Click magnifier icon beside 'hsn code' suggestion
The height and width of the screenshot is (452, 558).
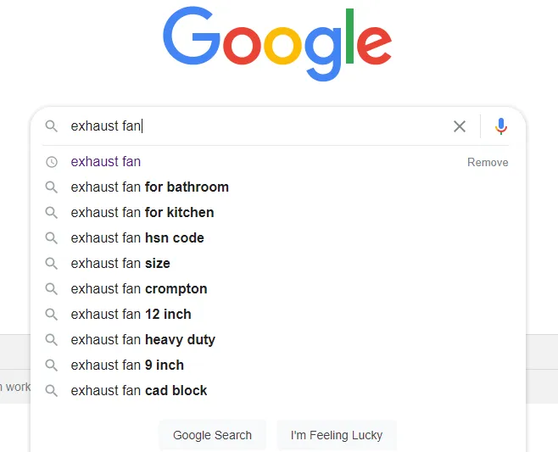pyautogui.click(x=52, y=238)
